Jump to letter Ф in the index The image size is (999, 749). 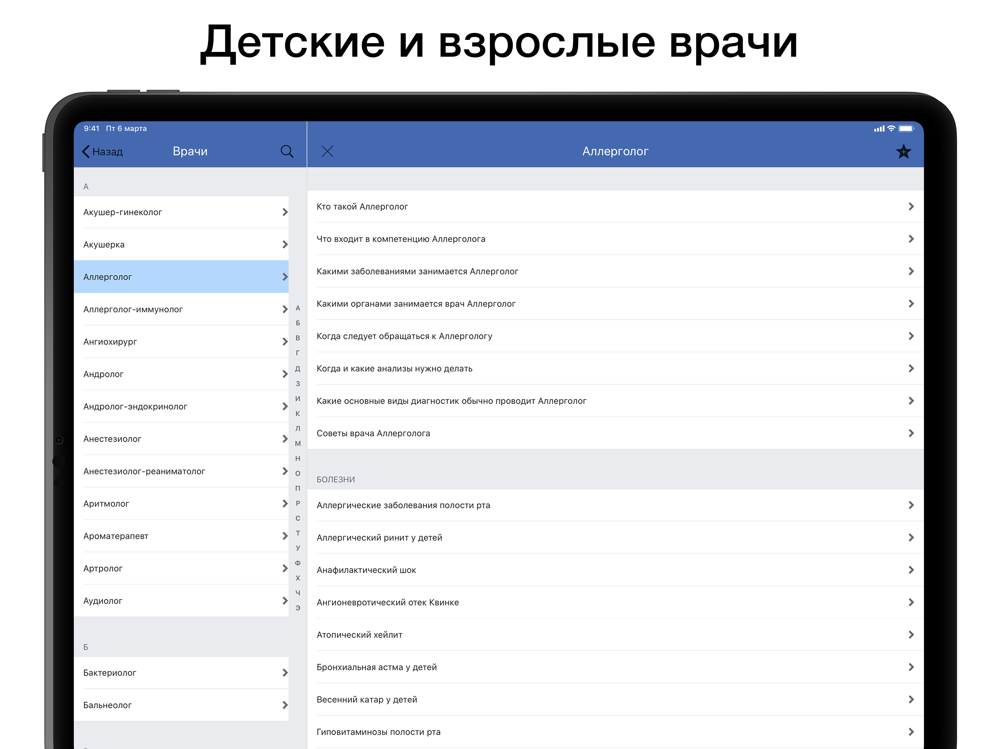tap(298, 563)
